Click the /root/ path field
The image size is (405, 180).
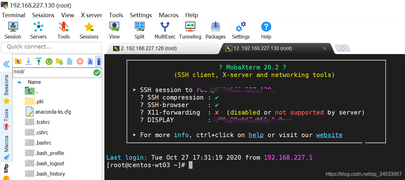tap(53, 73)
